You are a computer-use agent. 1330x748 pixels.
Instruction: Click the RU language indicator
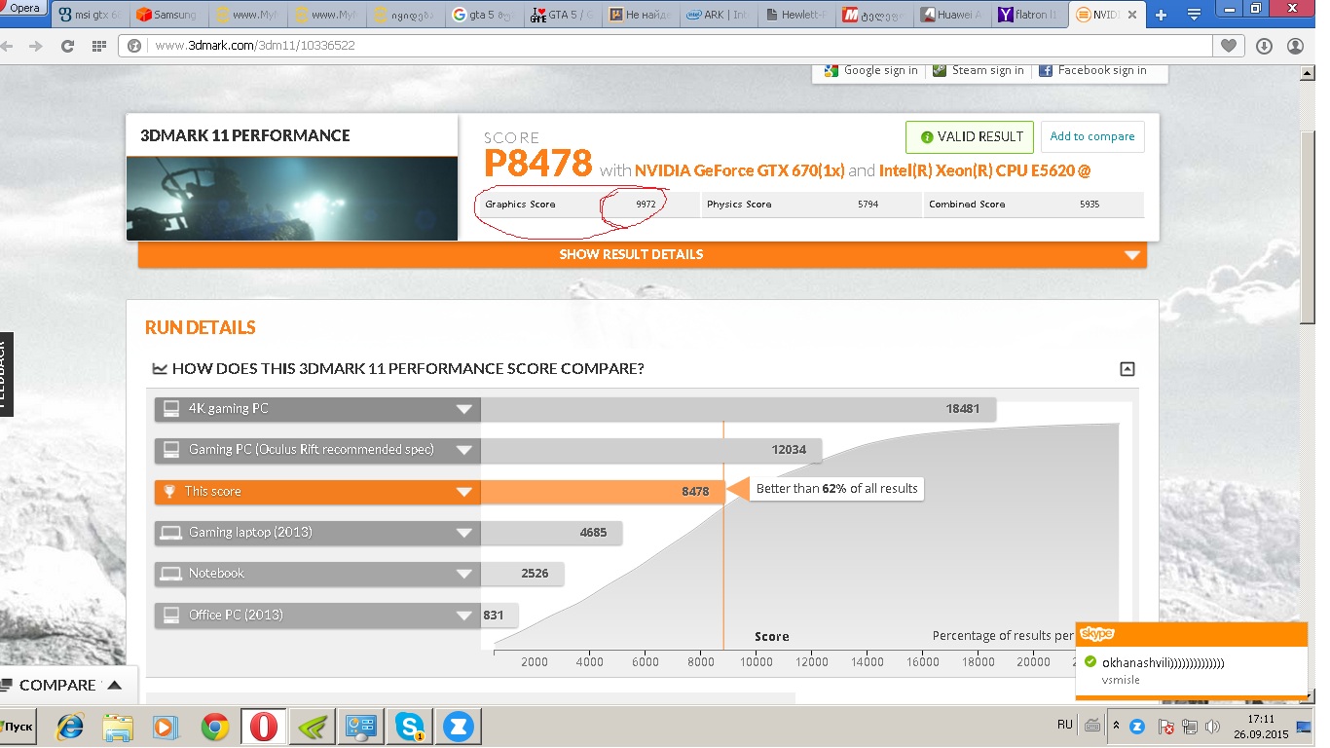1065,726
